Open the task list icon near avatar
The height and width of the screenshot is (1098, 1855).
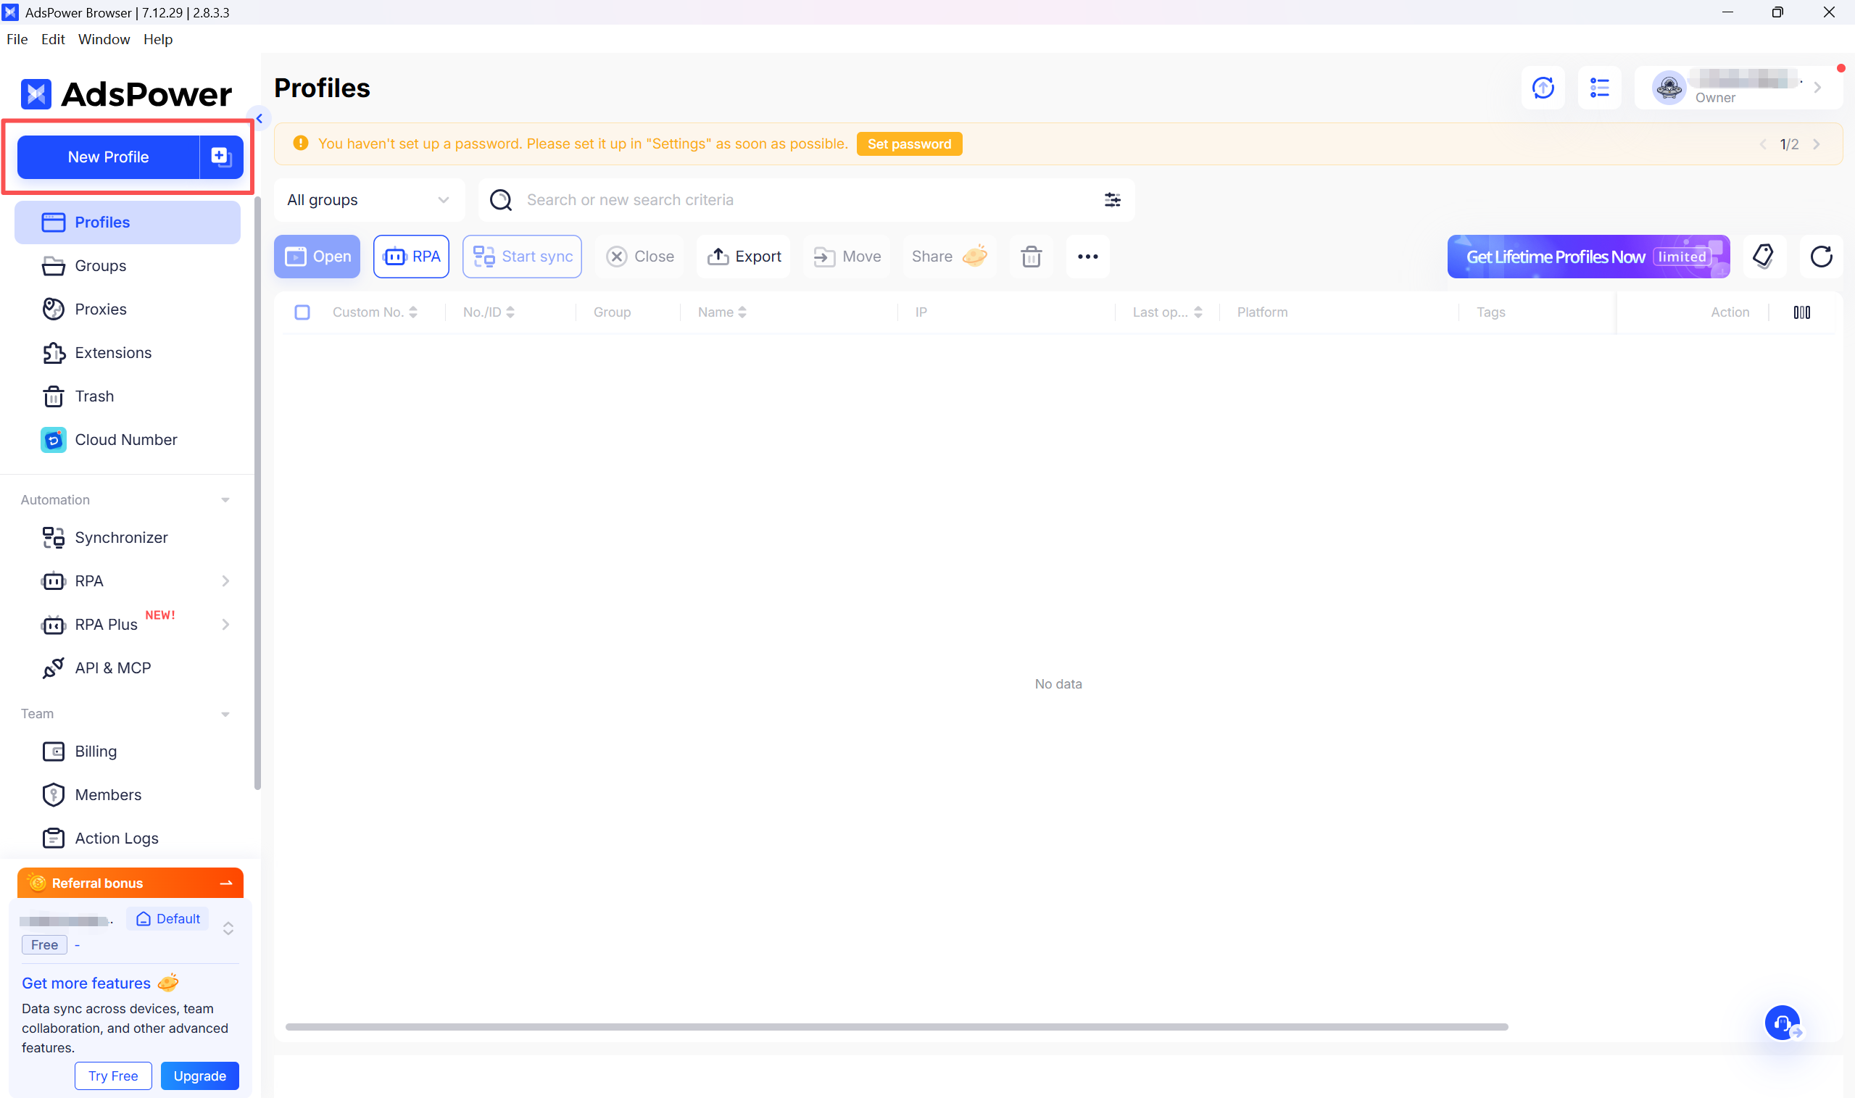[x=1600, y=88]
